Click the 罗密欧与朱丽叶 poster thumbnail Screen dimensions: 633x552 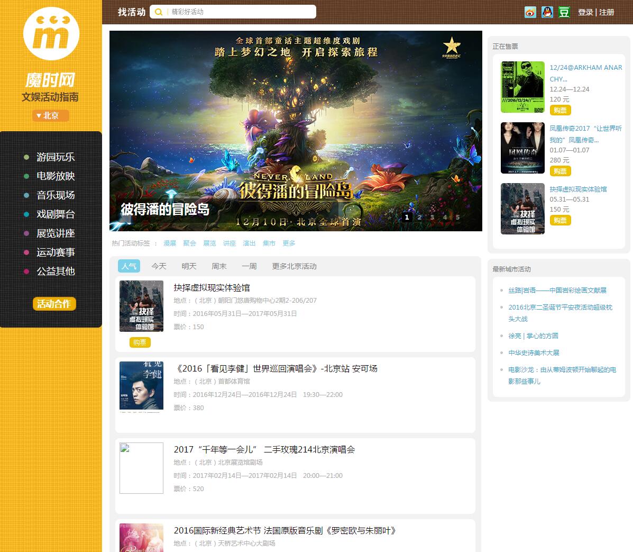pyautogui.click(x=141, y=538)
